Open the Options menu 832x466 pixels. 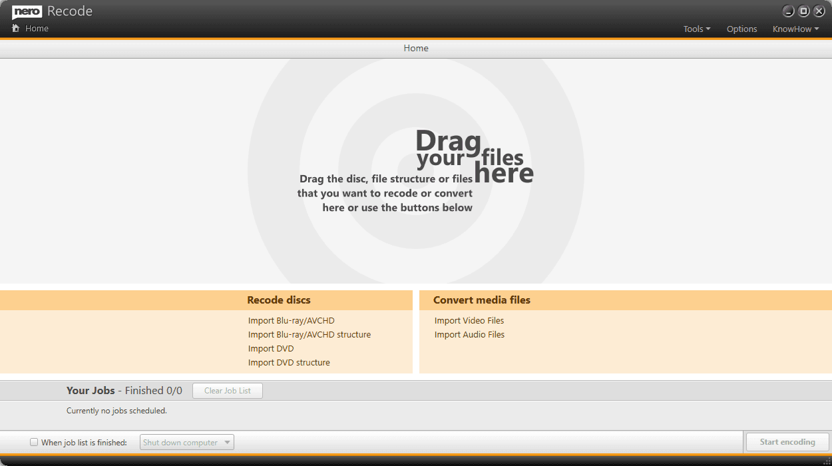741,29
